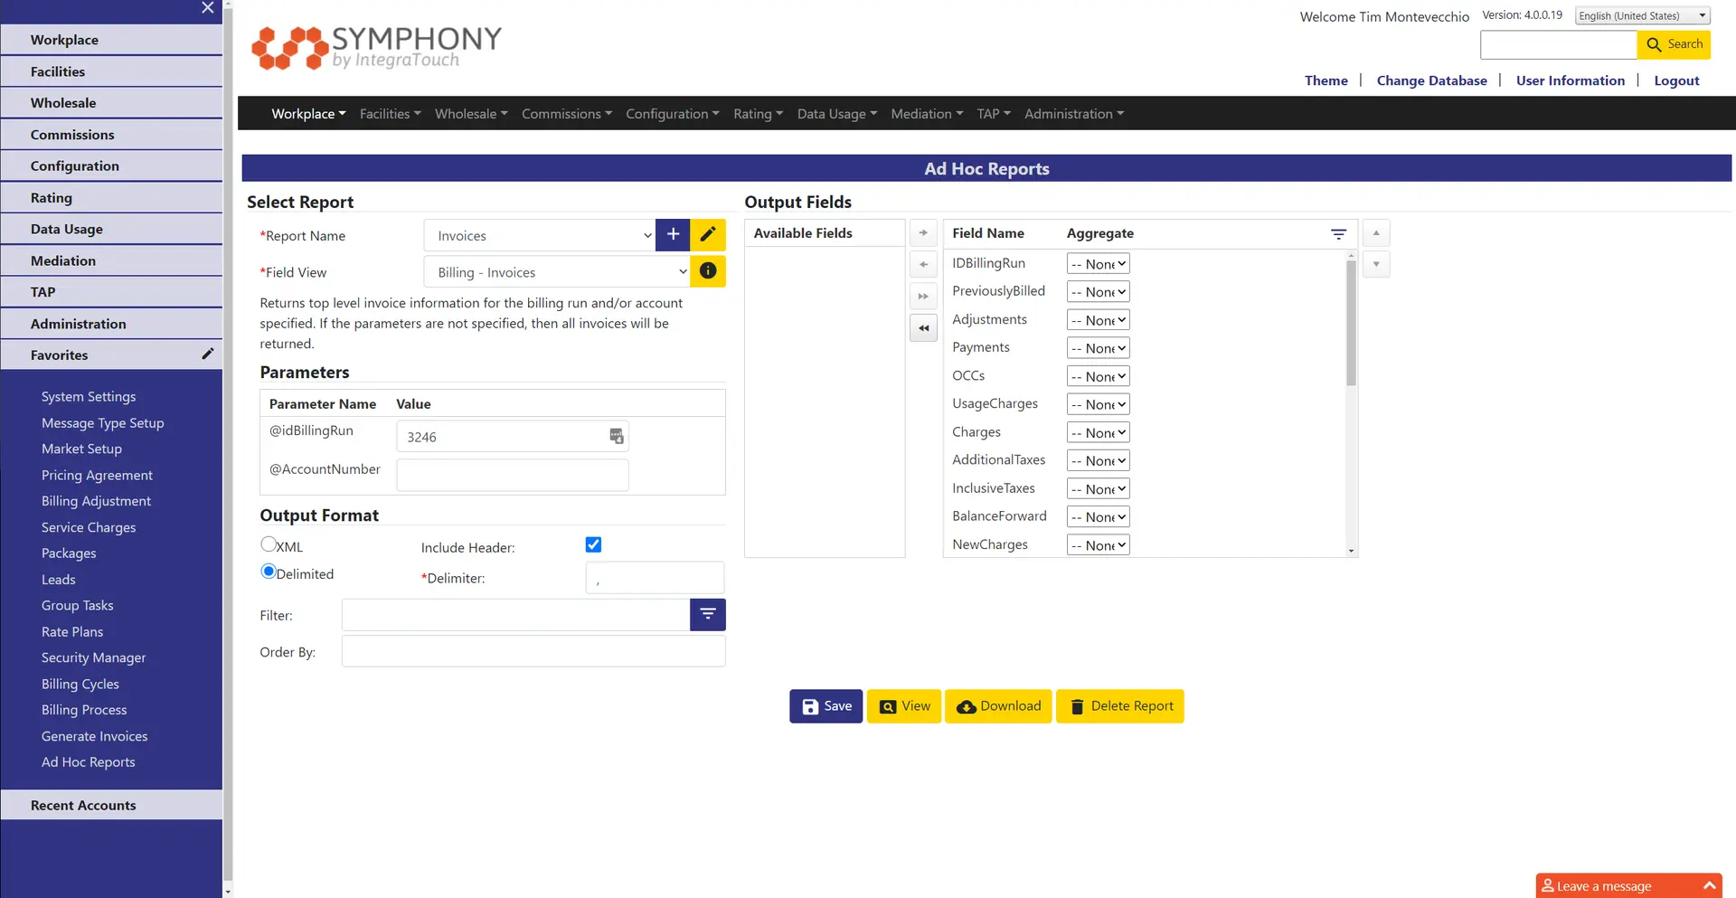This screenshot has width=1736, height=898.
Task: Open the aggregate dropdown for Payments
Action: coord(1098,348)
